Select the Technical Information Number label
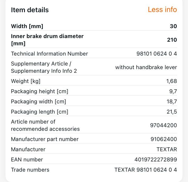The width and height of the screenshot is (188, 182). (x=49, y=54)
